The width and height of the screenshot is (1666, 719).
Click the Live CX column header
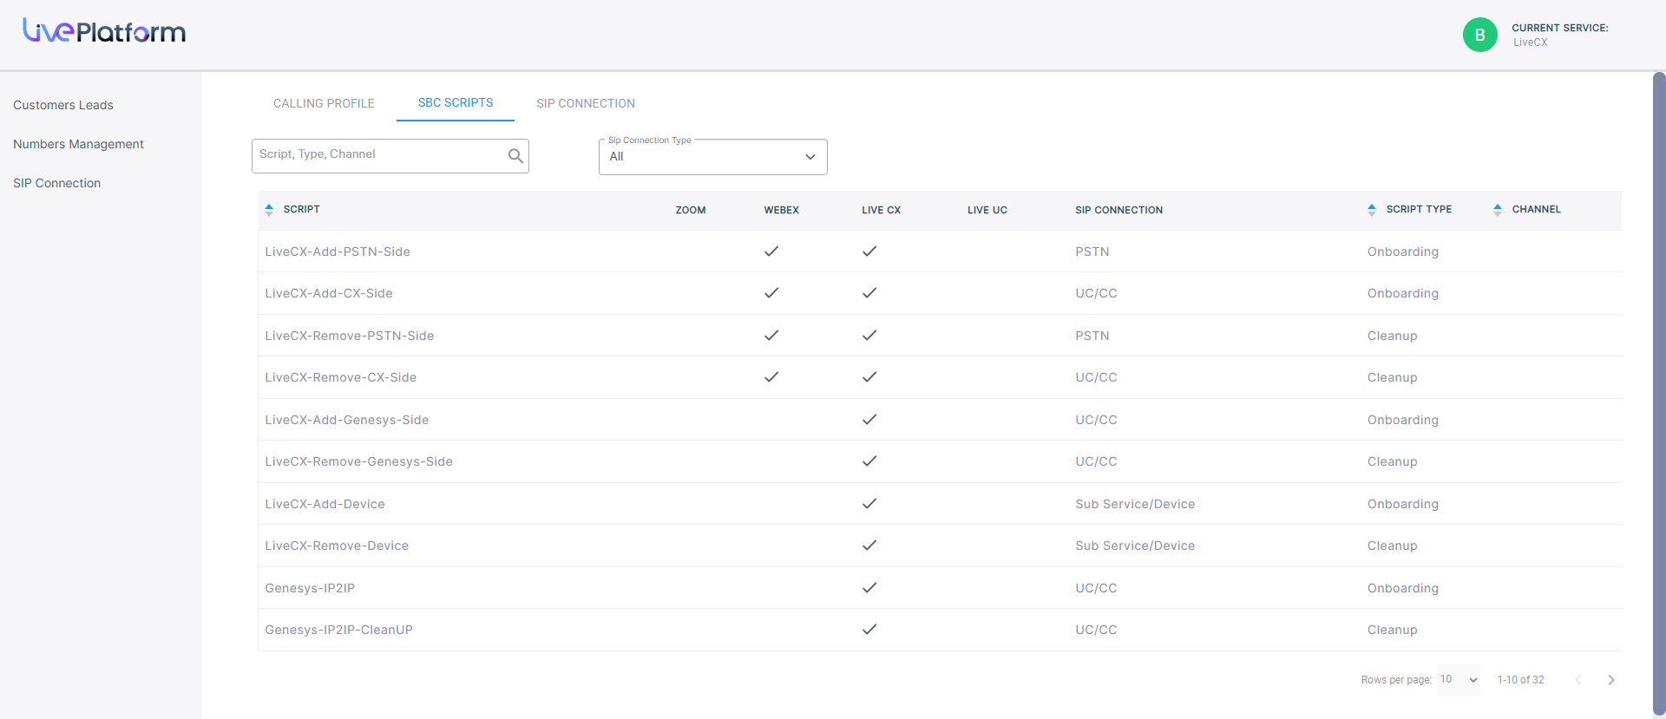pos(881,210)
